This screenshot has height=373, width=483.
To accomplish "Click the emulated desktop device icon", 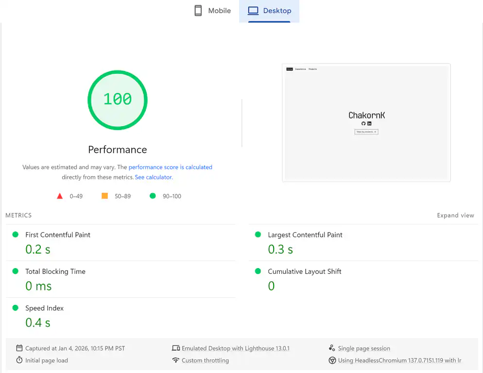I will point(176,348).
